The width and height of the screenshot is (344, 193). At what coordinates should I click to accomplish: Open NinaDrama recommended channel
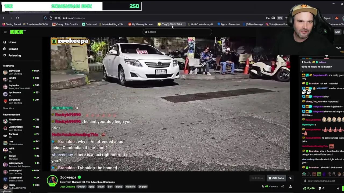(x=21, y=121)
